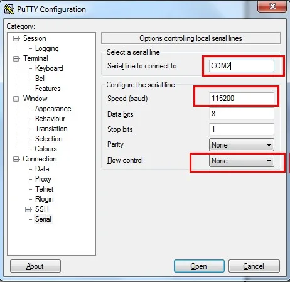Expand the SSH tree node
Viewport: 290px width, 282px height.
[28, 209]
